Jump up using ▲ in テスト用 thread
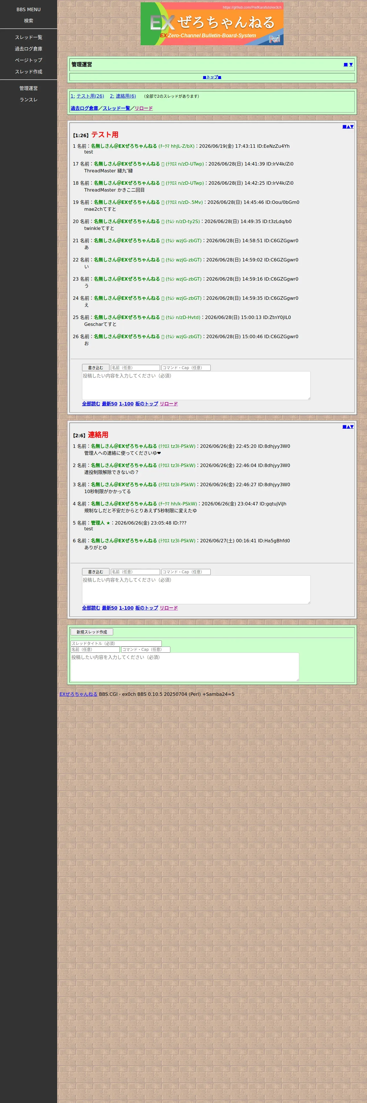This screenshot has height=1103, width=367. 348,127
